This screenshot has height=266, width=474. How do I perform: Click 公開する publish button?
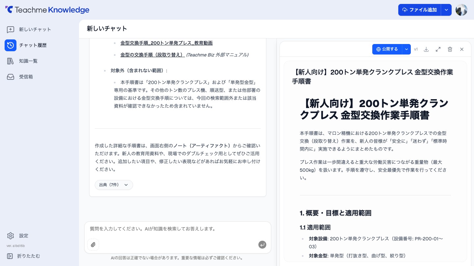[387, 49]
